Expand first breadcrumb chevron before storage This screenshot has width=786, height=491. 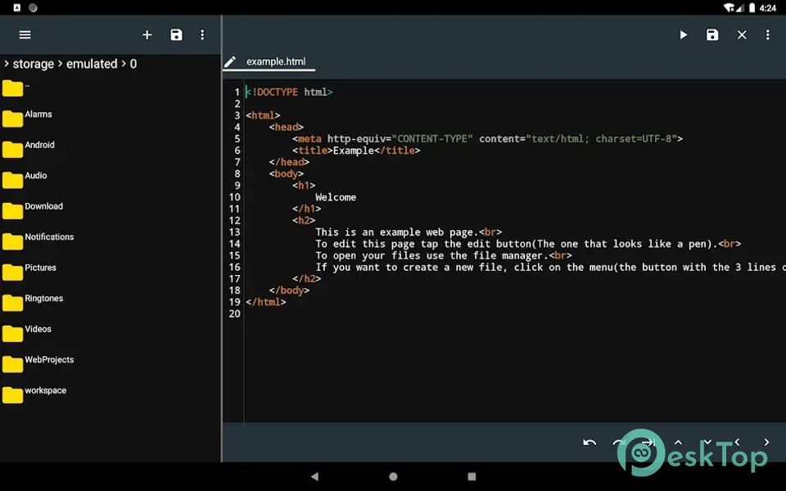coord(6,64)
